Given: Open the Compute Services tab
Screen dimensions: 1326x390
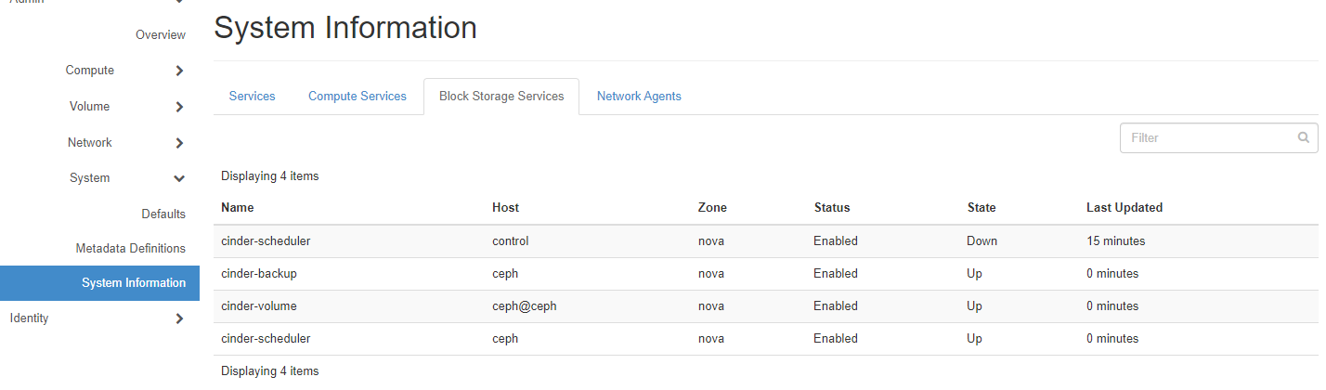Looking at the screenshot, I should pyautogui.click(x=357, y=97).
